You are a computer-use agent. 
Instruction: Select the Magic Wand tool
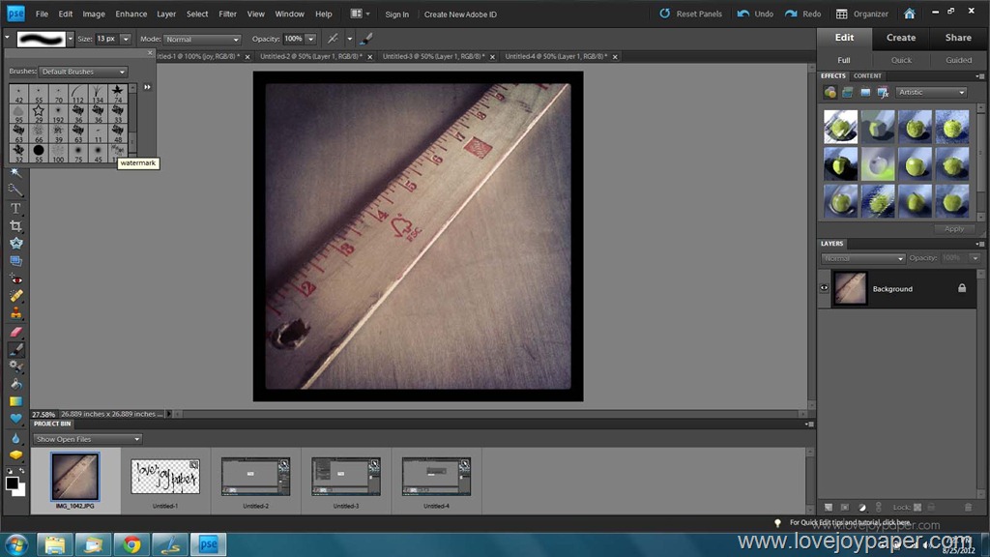[x=15, y=172]
